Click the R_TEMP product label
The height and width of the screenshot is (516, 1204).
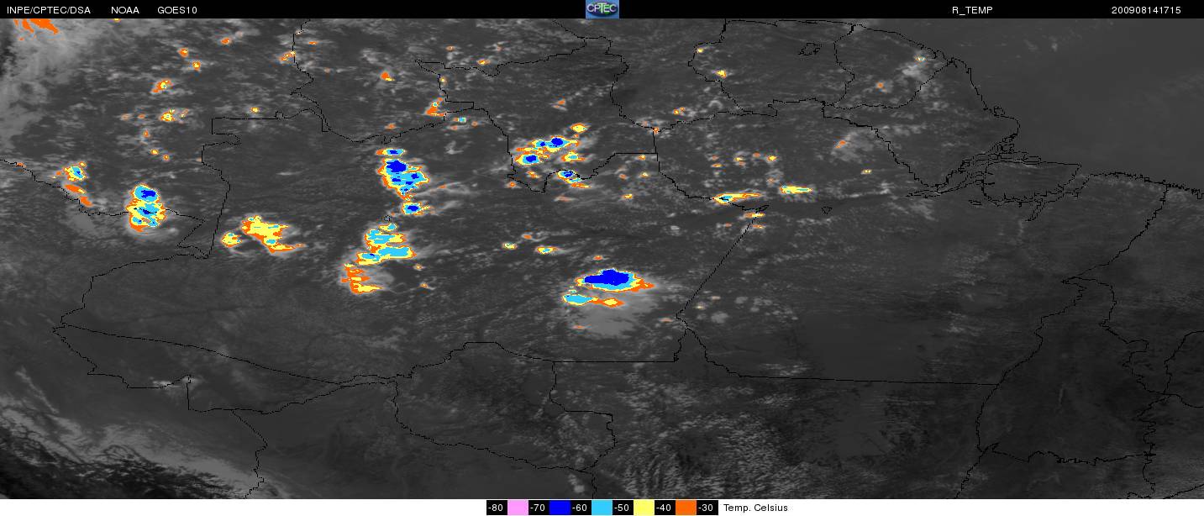(971, 10)
